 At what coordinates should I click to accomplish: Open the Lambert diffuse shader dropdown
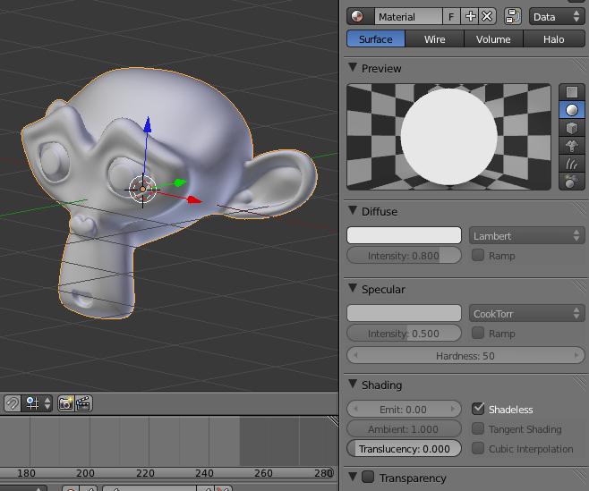(526, 236)
